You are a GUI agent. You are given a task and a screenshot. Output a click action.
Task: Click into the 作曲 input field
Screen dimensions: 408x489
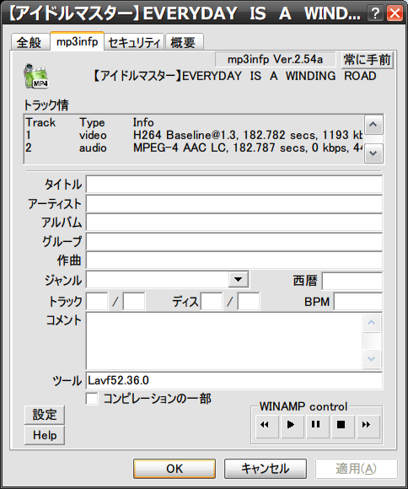(x=234, y=261)
